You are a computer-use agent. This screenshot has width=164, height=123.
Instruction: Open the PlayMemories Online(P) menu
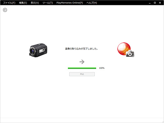point(70,3)
